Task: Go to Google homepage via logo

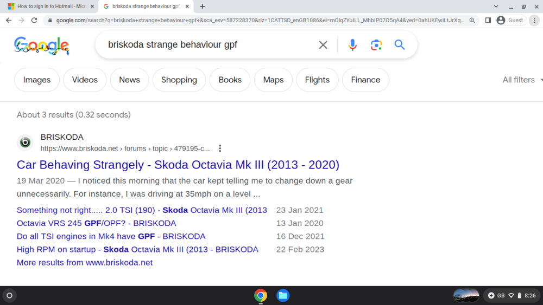Action: [42, 46]
